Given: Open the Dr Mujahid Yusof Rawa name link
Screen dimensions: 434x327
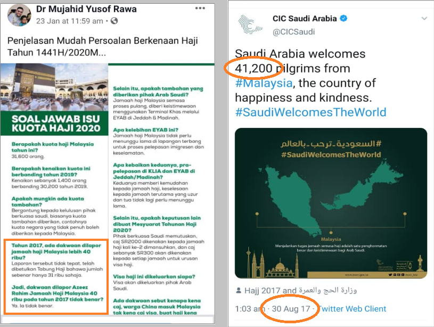Looking at the screenshot, I should tap(86, 9).
